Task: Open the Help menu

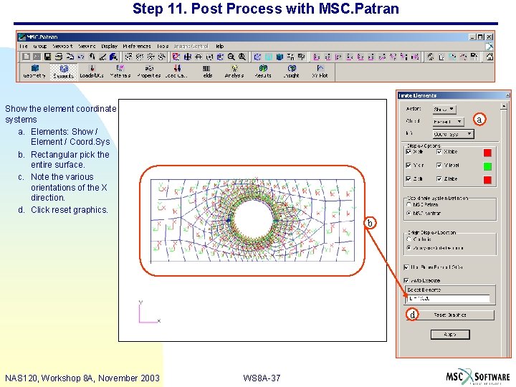Action: (220, 46)
